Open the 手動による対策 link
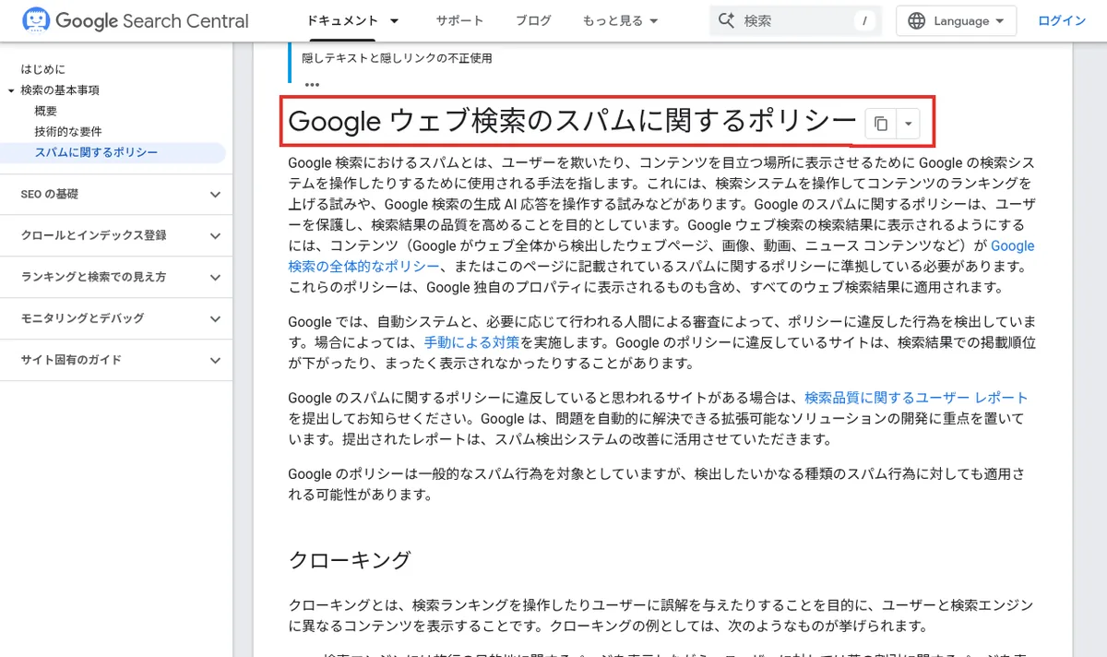This screenshot has height=657, width=1107. coord(471,342)
